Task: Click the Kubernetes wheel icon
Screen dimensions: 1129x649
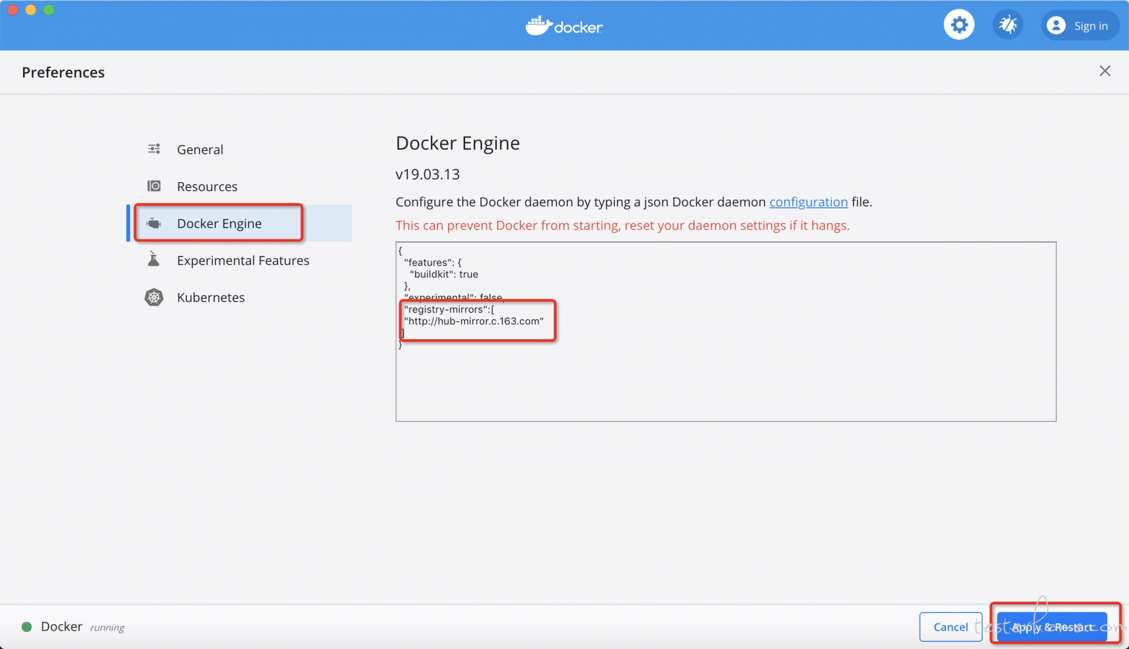Action: coord(154,297)
